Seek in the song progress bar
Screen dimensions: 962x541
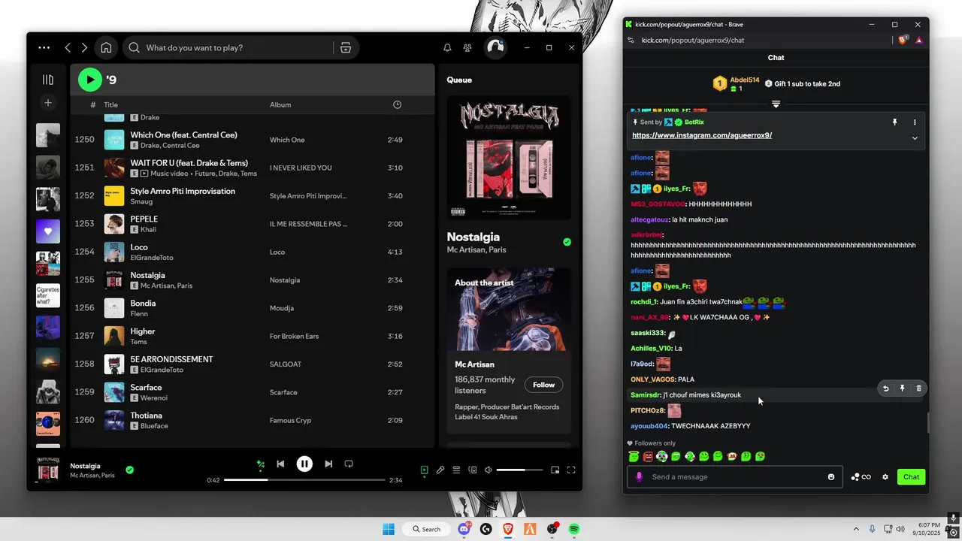pyautogui.click(x=304, y=480)
